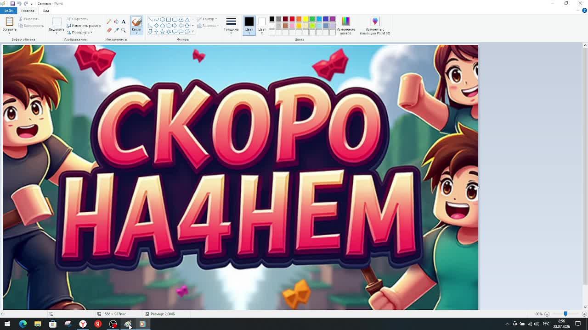The image size is (588, 330).
Task: Open the Кисти brushes tool
Action: pyautogui.click(x=136, y=25)
